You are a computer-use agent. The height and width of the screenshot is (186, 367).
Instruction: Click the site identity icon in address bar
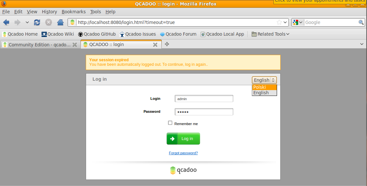[72, 22]
